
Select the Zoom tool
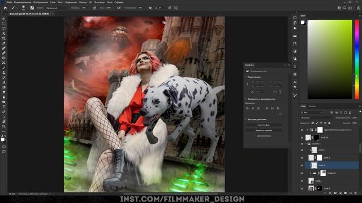[4, 126]
